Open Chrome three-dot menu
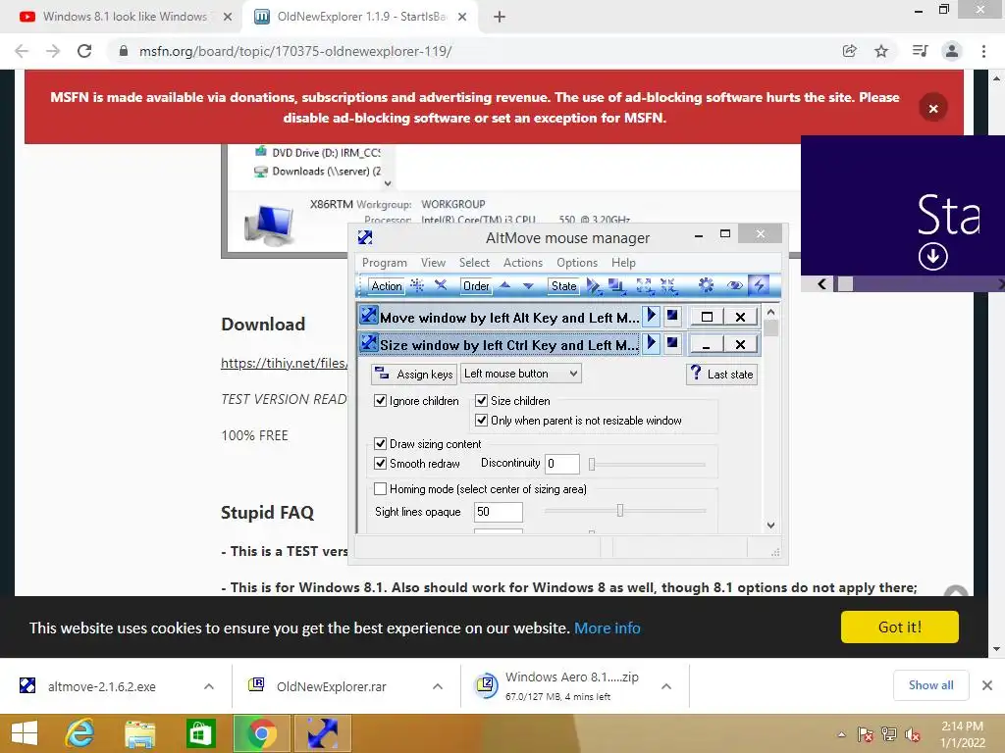The height and width of the screenshot is (753, 1005). point(983,51)
